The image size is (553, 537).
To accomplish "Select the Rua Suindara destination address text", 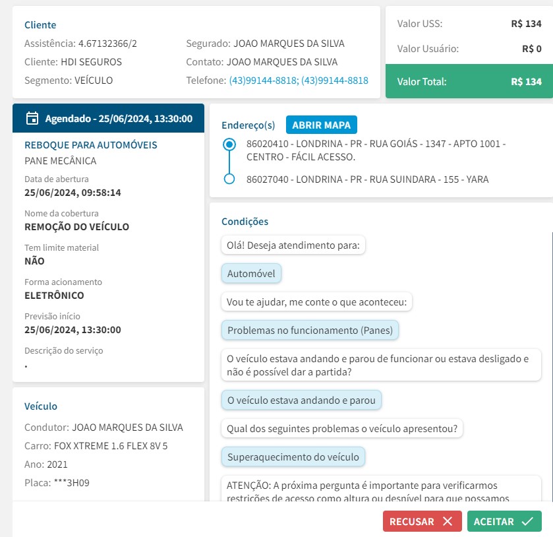I will pyautogui.click(x=367, y=179).
